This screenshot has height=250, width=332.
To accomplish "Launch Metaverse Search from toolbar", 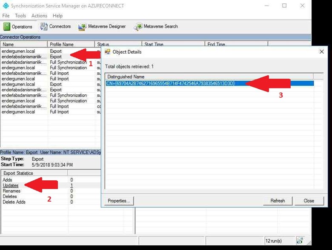I will point(138,27).
